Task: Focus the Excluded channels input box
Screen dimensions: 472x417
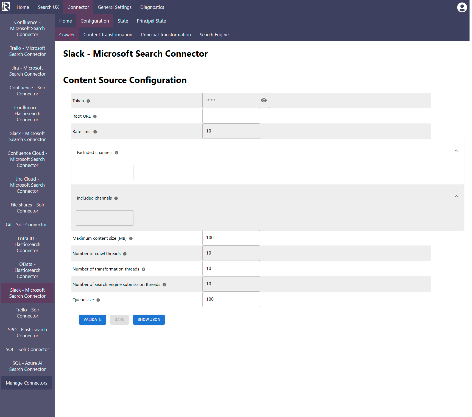Action: 105,172
